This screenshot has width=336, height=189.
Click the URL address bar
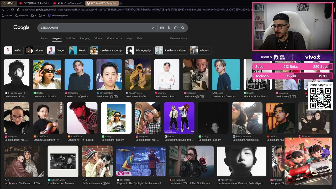(136, 10)
